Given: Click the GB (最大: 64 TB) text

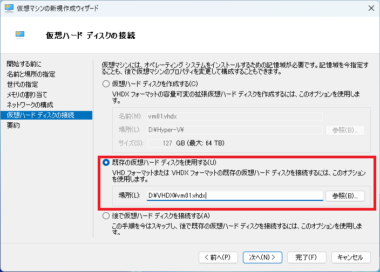Looking at the screenshot, I should [x=200, y=143].
